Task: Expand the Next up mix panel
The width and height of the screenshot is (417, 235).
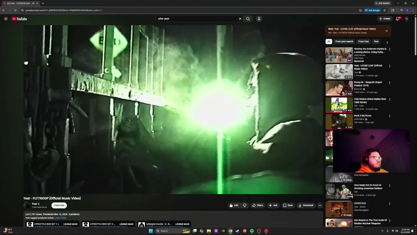Action: [386, 31]
